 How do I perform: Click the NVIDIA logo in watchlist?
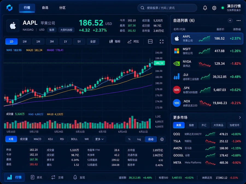[x=177, y=64]
